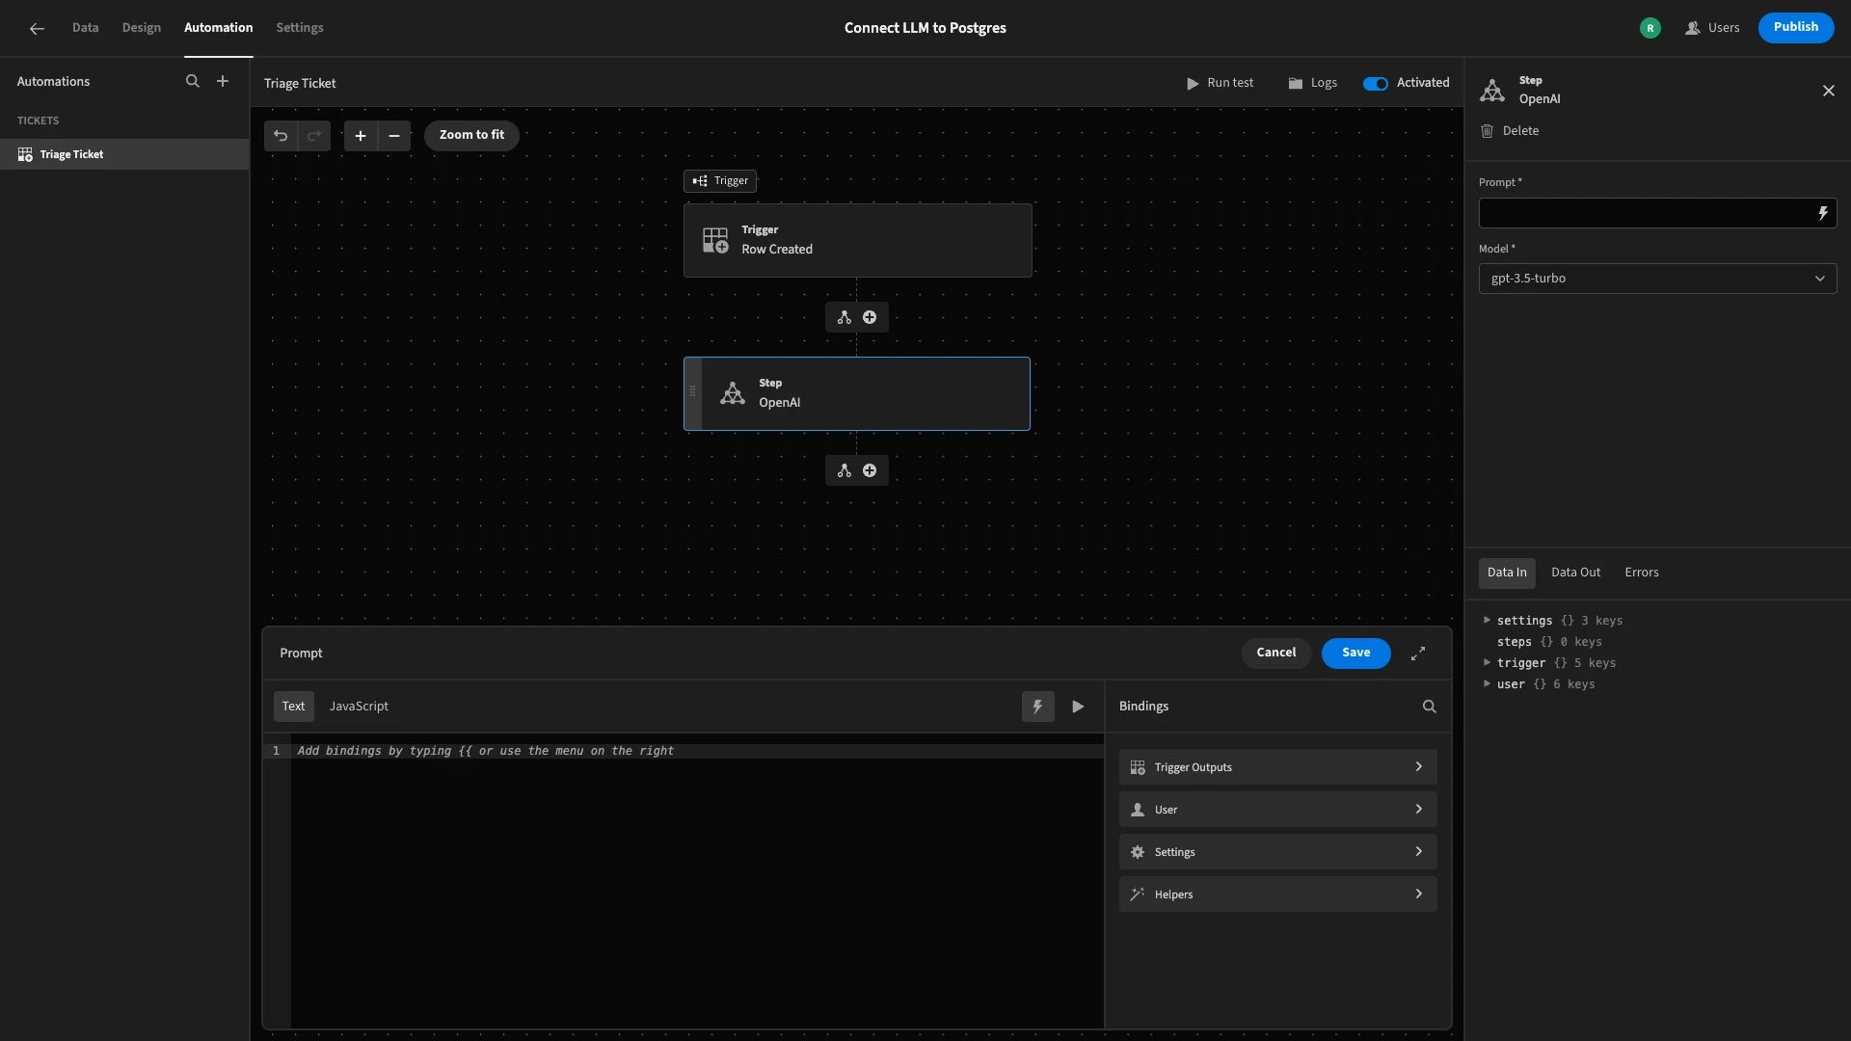Image resolution: width=1851 pixels, height=1041 pixels.
Task: Expand the Settings bindings category
Action: click(x=1277, y=852)
